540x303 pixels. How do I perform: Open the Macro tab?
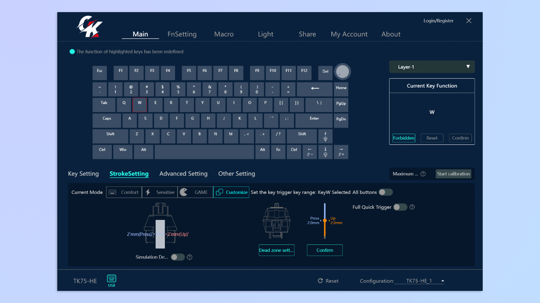click(x=224, y=34)
